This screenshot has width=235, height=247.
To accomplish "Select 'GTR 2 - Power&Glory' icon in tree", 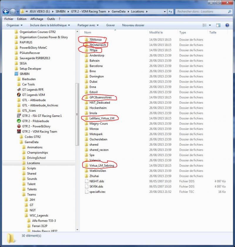I will [19, 126].
